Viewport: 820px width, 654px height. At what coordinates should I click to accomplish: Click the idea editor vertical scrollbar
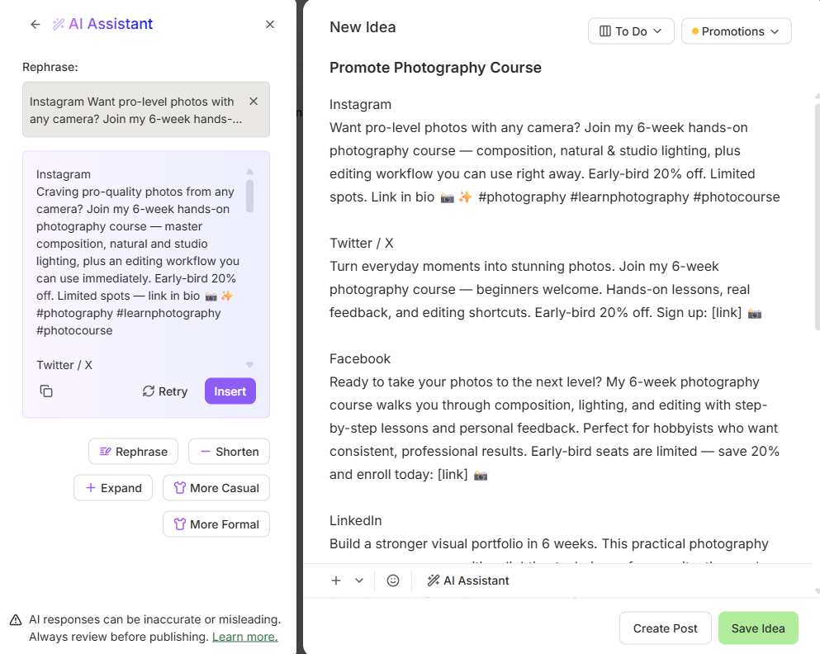click(818, 217)
